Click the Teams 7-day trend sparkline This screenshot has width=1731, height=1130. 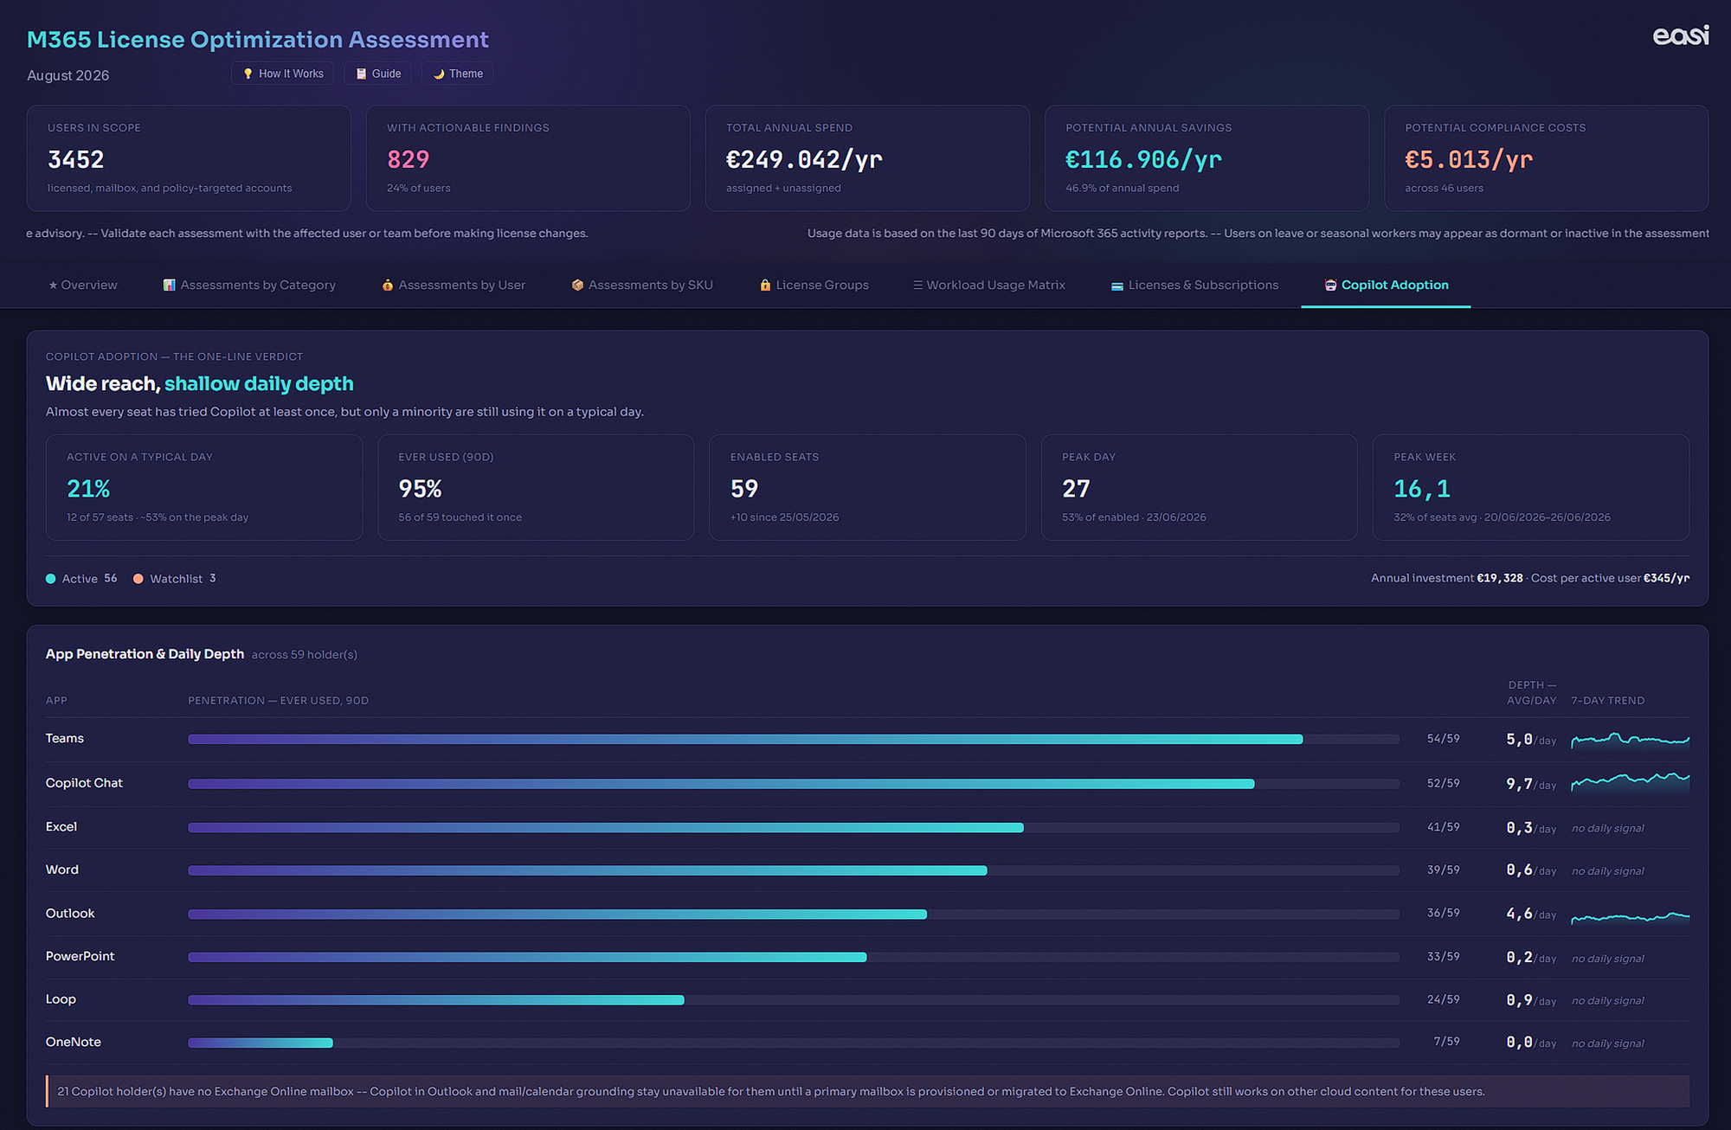pyautogui.click(x=1631, y=740)
